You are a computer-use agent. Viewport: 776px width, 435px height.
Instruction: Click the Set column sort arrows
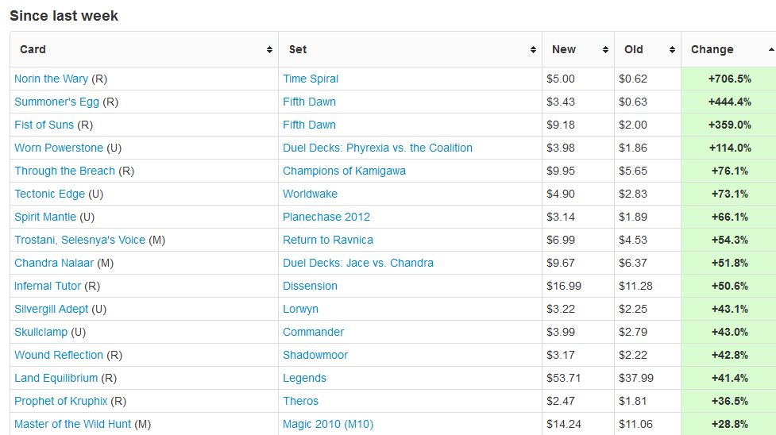click(533, 50)
